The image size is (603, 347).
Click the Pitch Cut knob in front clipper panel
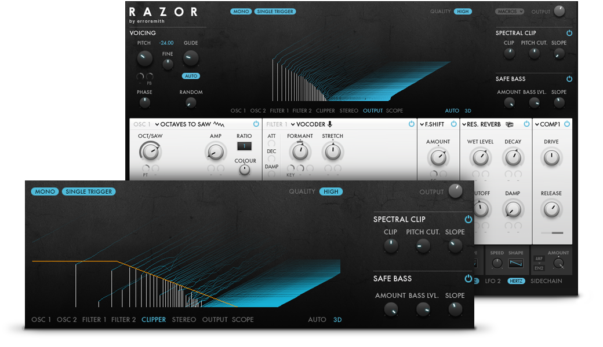[x=423, y=246]
